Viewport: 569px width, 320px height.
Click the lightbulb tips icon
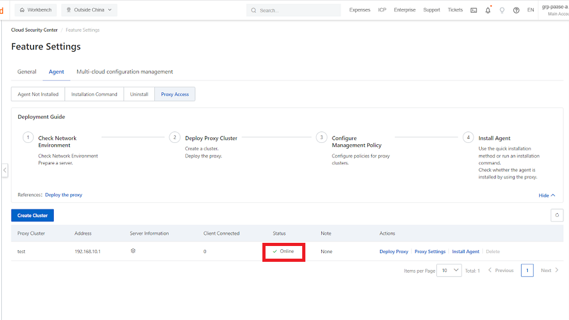[x=502, y=10]
